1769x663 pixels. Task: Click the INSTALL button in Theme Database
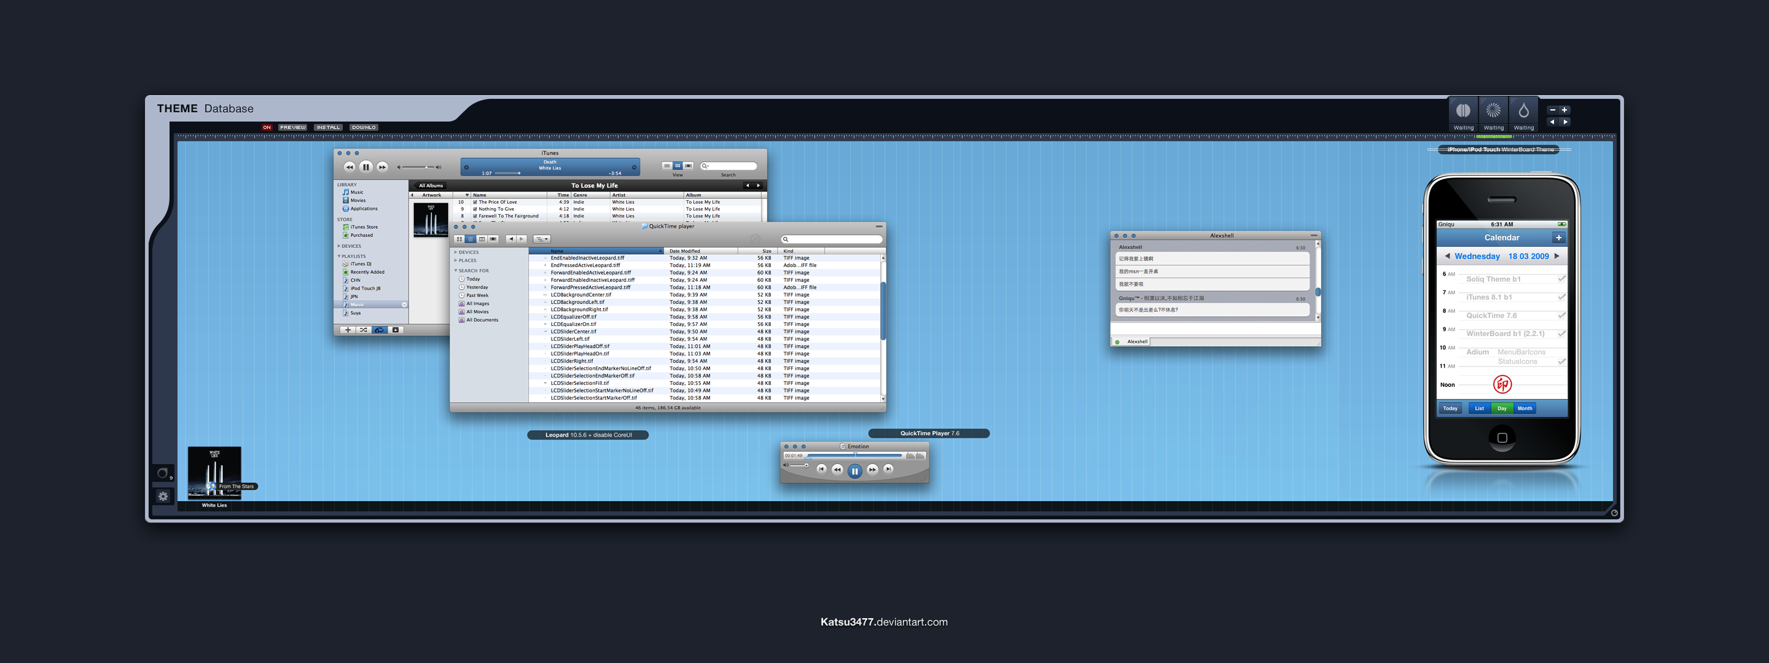[x=328, y=127]
